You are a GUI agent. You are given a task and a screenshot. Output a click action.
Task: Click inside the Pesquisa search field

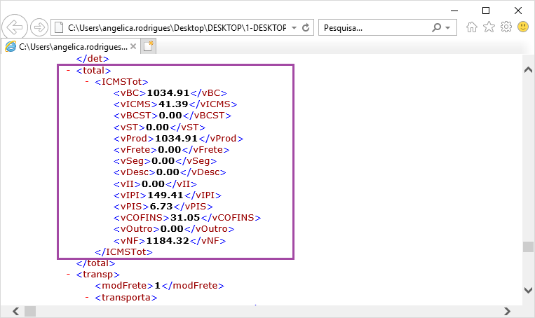click(x=372, y=27)
